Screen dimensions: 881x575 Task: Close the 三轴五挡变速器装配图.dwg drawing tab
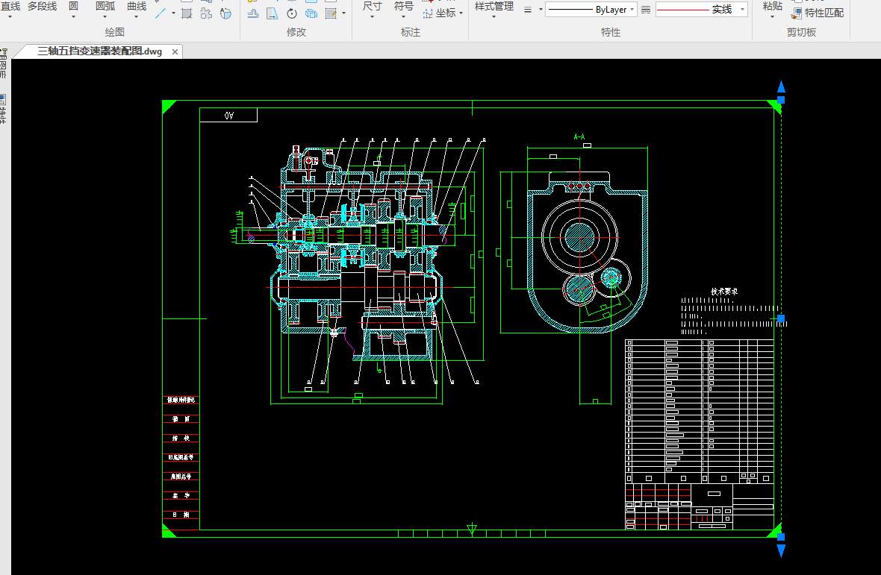click(x=175, y=51)
